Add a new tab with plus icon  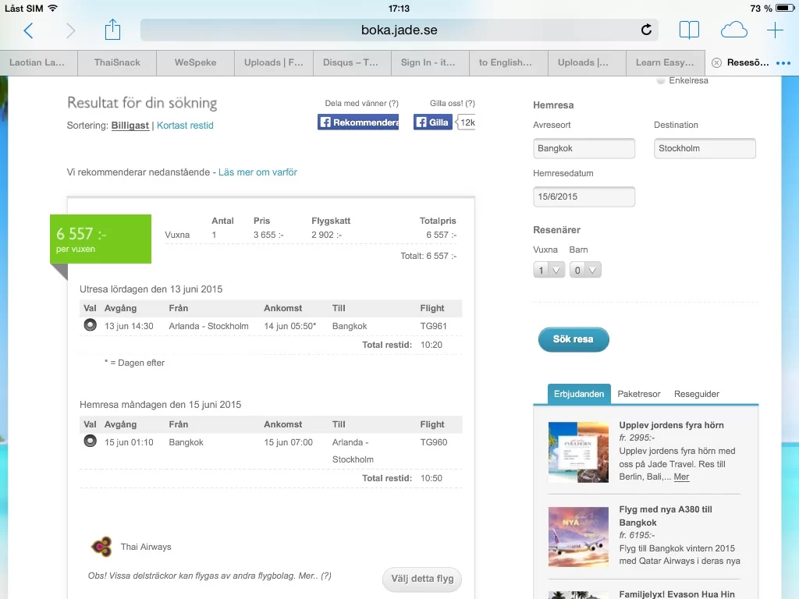[775, 30]
